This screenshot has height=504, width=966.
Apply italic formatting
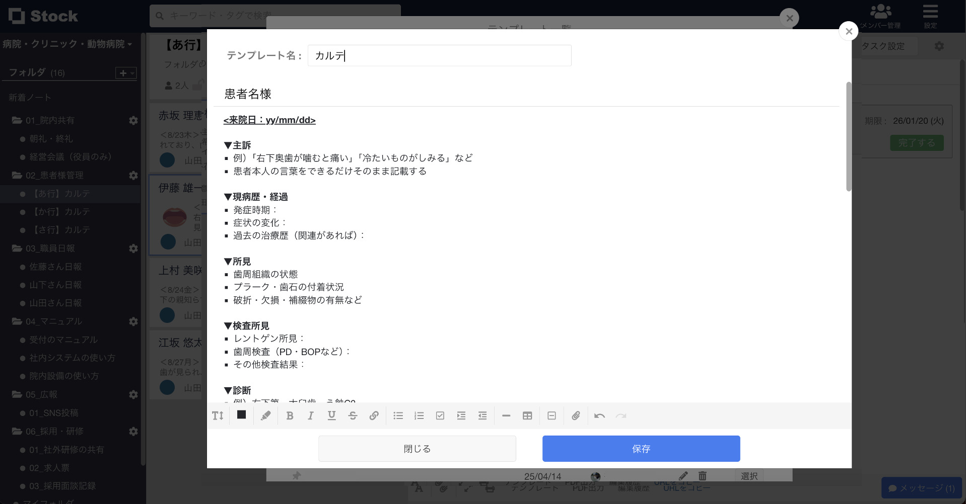click(311, 415)
